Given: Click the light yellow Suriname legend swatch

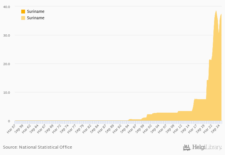Looking at the screenshot, I should coord(23,18).
